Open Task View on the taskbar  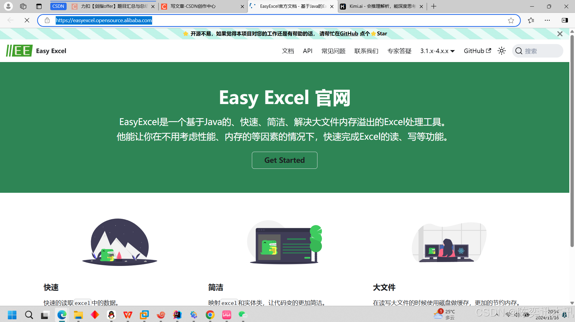coord(45,315)
